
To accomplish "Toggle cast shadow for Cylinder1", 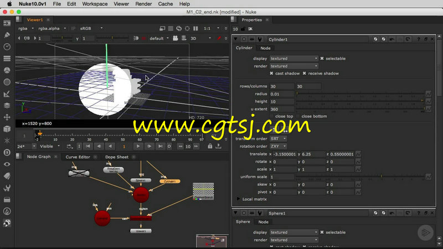I will pyautogui.click(x=271, y=74).
